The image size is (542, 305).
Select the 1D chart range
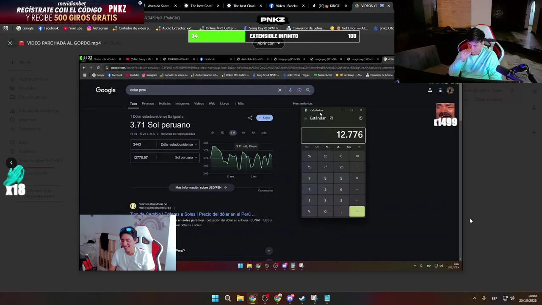[212, 133]
